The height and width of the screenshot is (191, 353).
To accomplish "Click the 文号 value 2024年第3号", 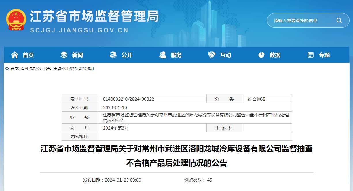I will 116,128.
